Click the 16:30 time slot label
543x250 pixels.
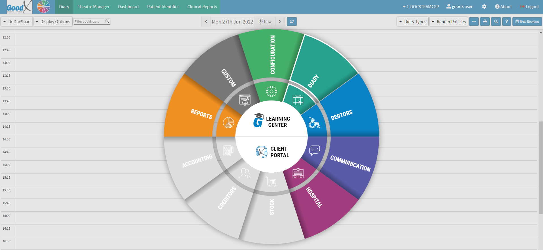pos(6,241)
